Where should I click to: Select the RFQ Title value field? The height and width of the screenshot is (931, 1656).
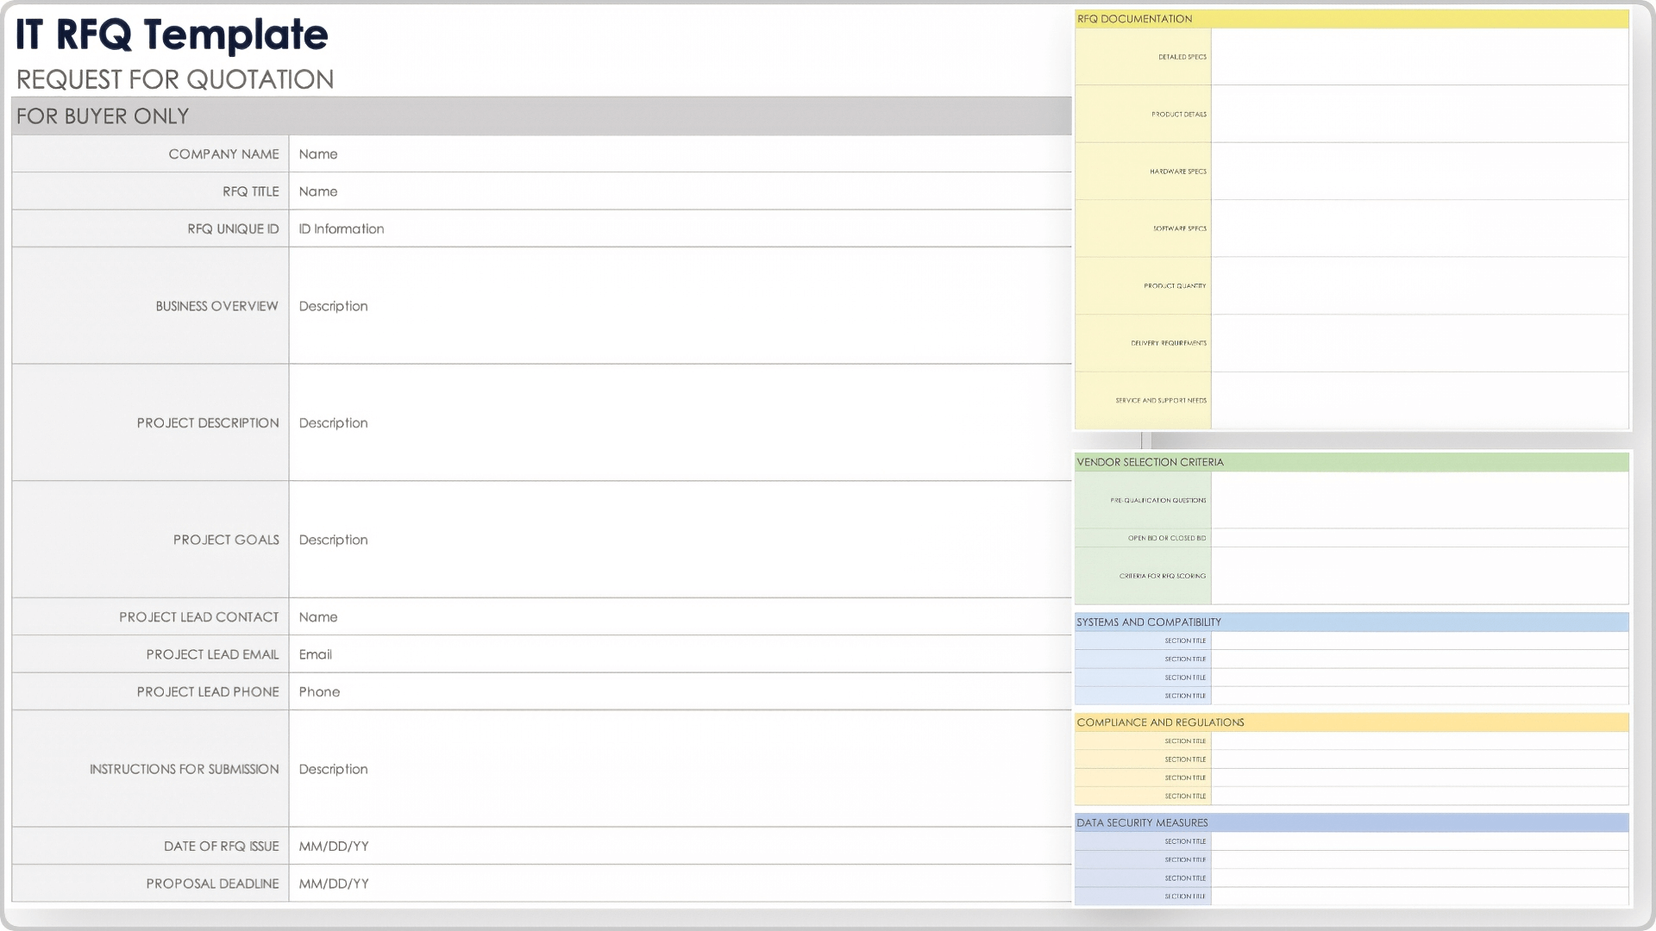pos(680,191)
